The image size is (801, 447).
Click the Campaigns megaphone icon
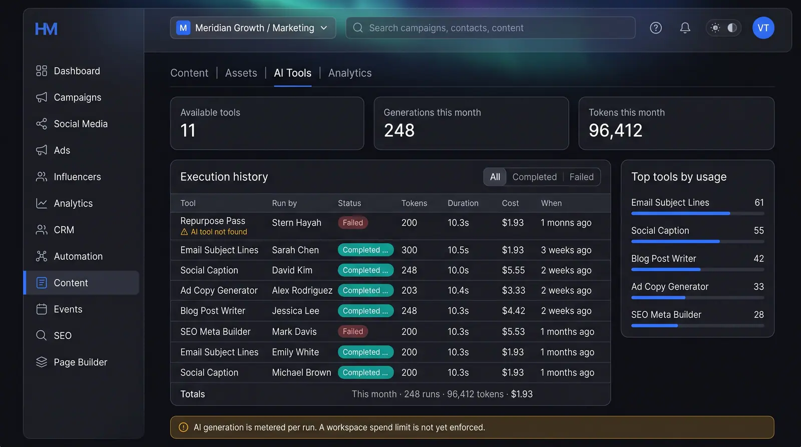(x=42, y=97)
